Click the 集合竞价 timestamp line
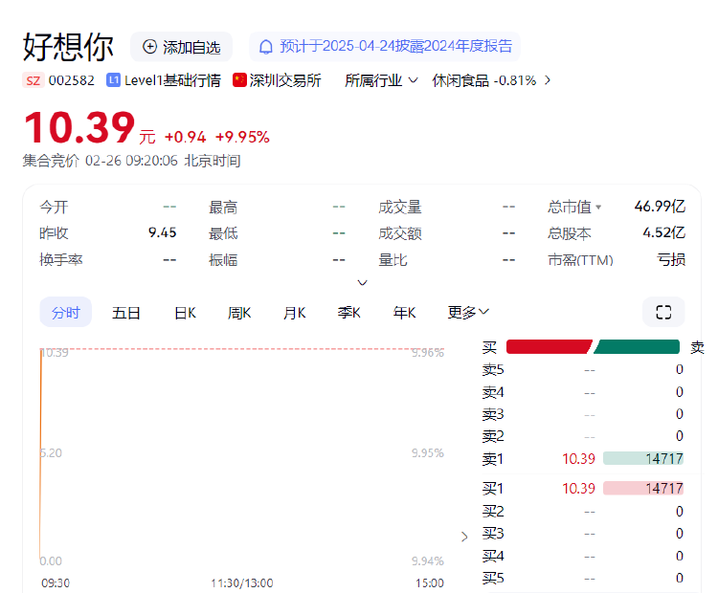The image size is (718, 593). [132, 161]
